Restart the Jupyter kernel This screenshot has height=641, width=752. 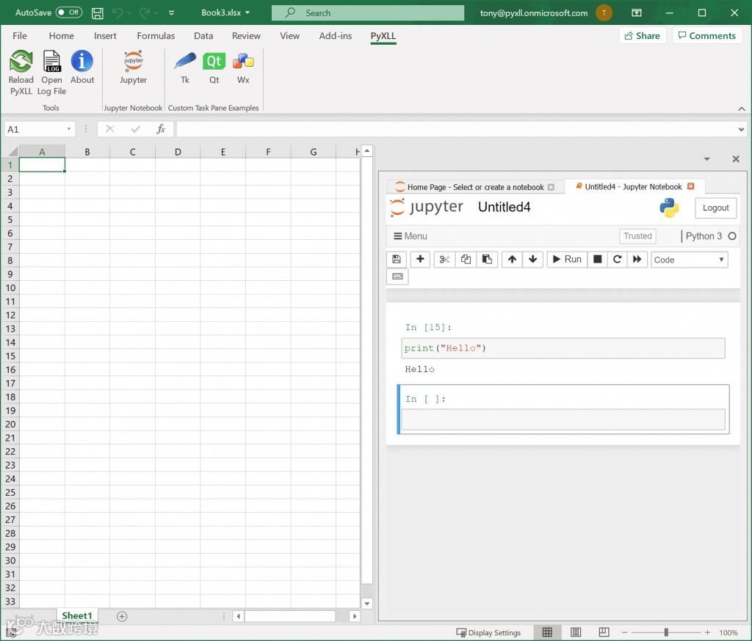tap(617, 259)
